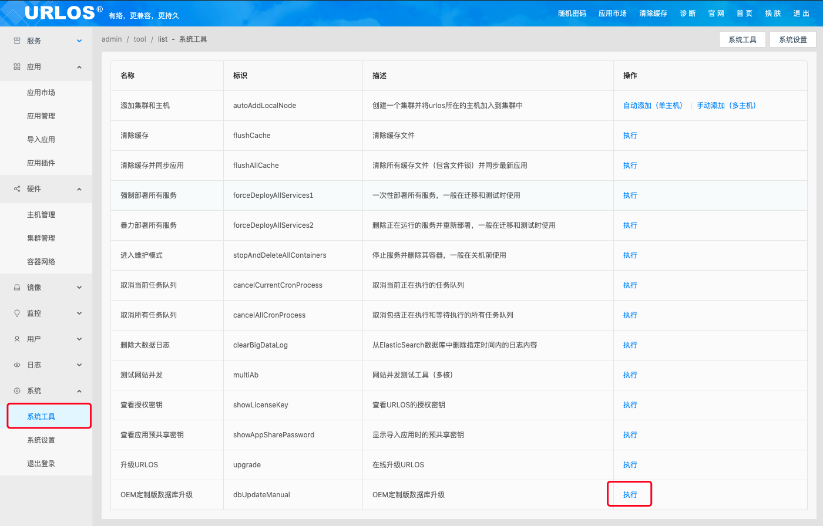Click the 应用 grid icon in sidebar

(17, 67)
